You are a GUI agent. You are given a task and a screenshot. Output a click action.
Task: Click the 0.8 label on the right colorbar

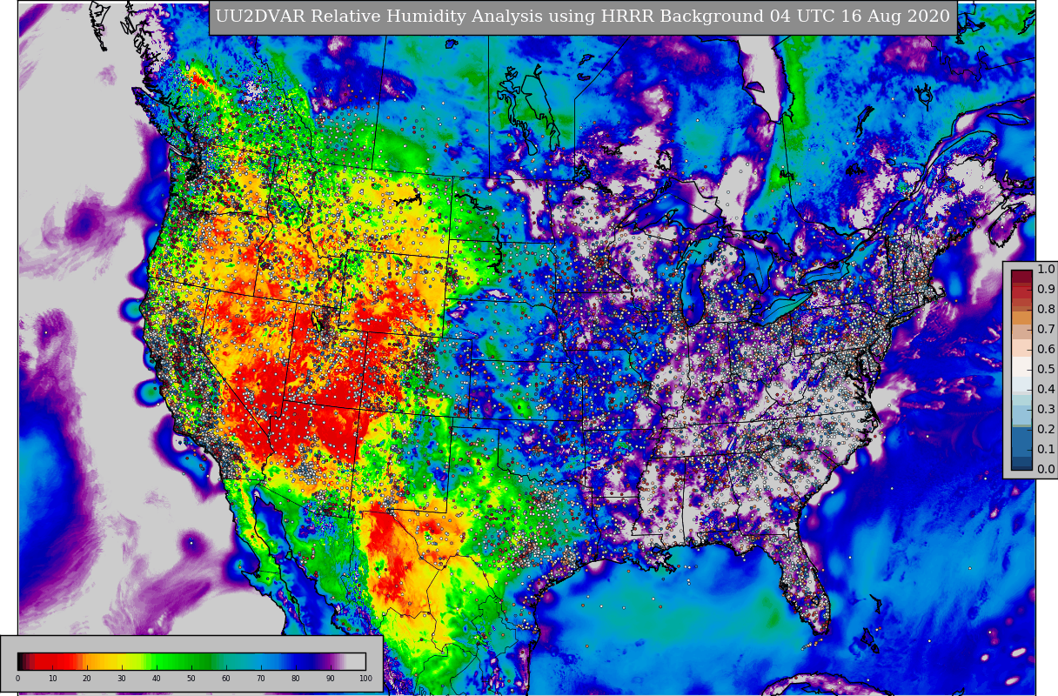pyautogui.click(x=1046, y=310)
